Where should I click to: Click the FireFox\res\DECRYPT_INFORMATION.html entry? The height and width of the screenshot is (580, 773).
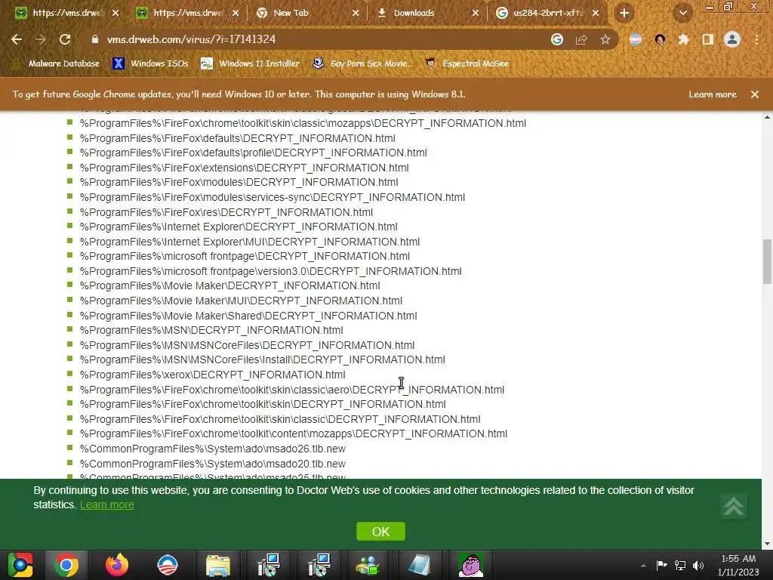click(226, 212)
